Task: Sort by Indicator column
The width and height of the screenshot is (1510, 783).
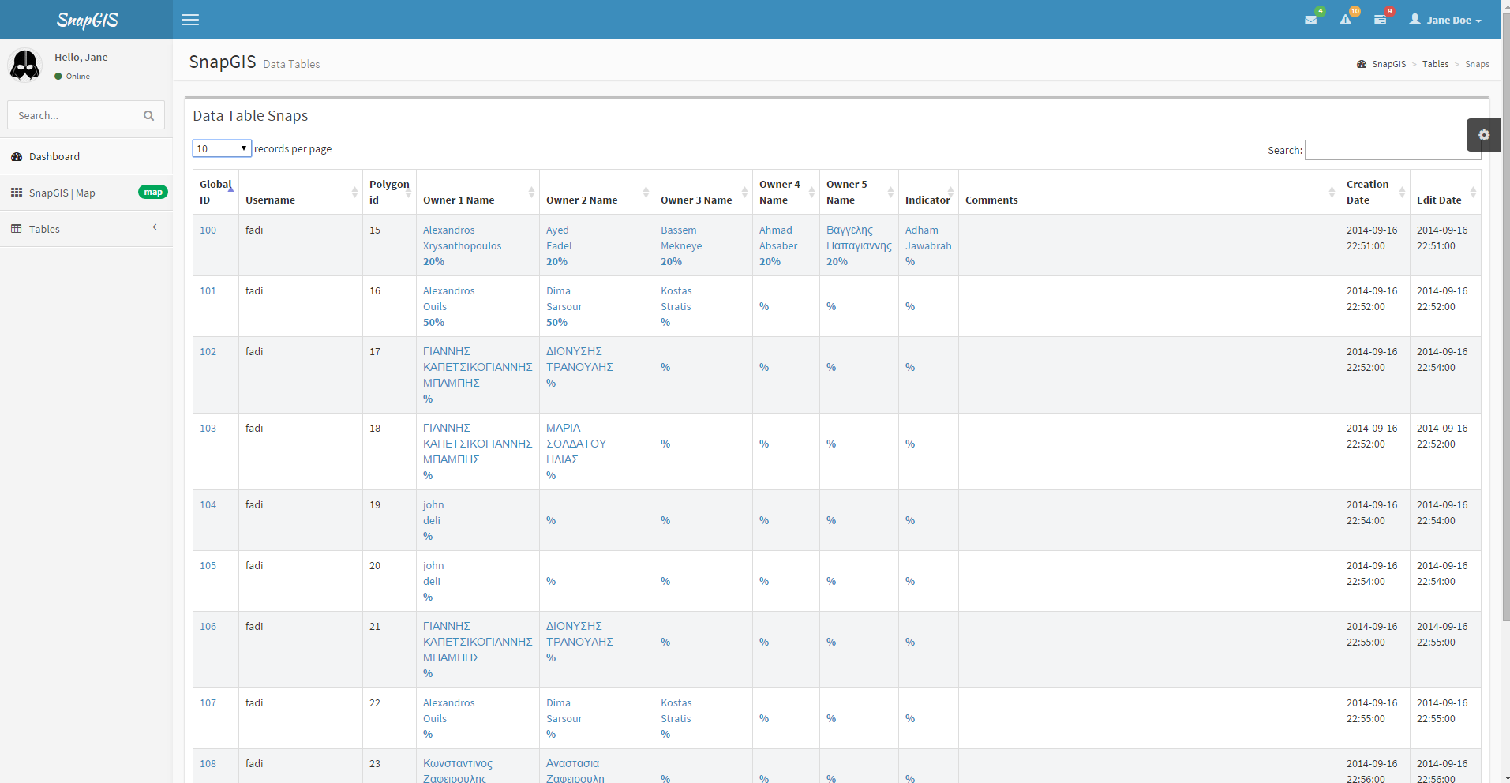Action: (x=928, y=192)
